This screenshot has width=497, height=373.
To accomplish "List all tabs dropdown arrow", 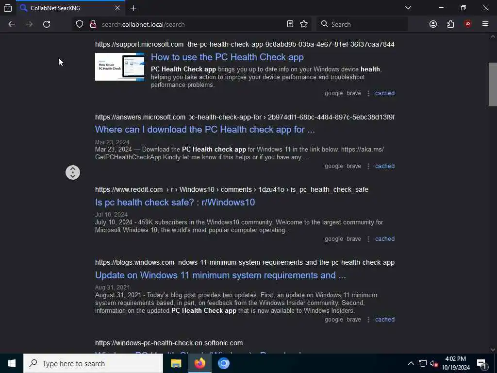I will pos(408,8).
